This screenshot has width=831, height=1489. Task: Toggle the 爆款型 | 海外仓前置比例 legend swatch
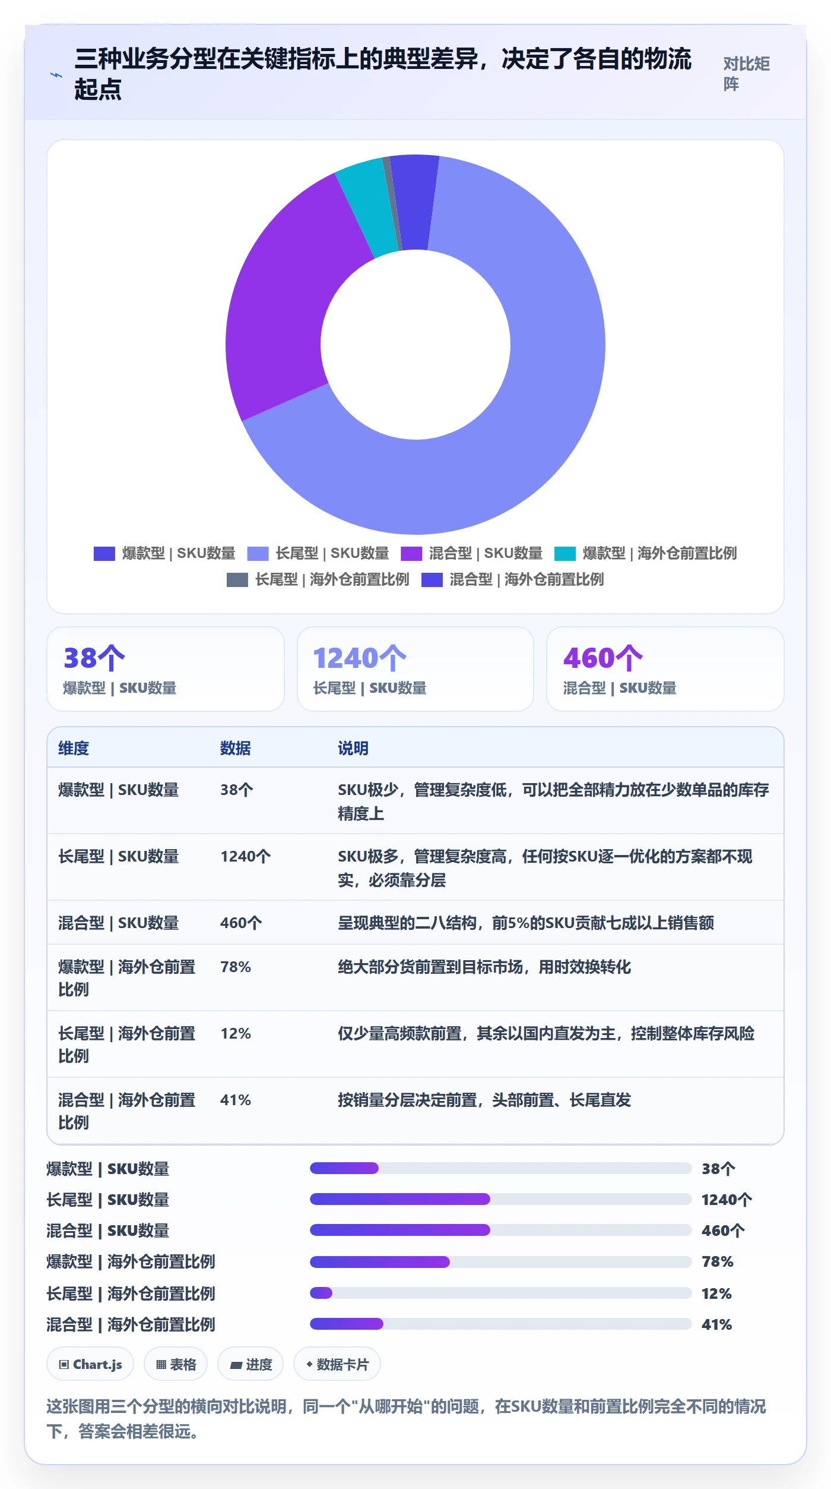(x=565, y=553)
